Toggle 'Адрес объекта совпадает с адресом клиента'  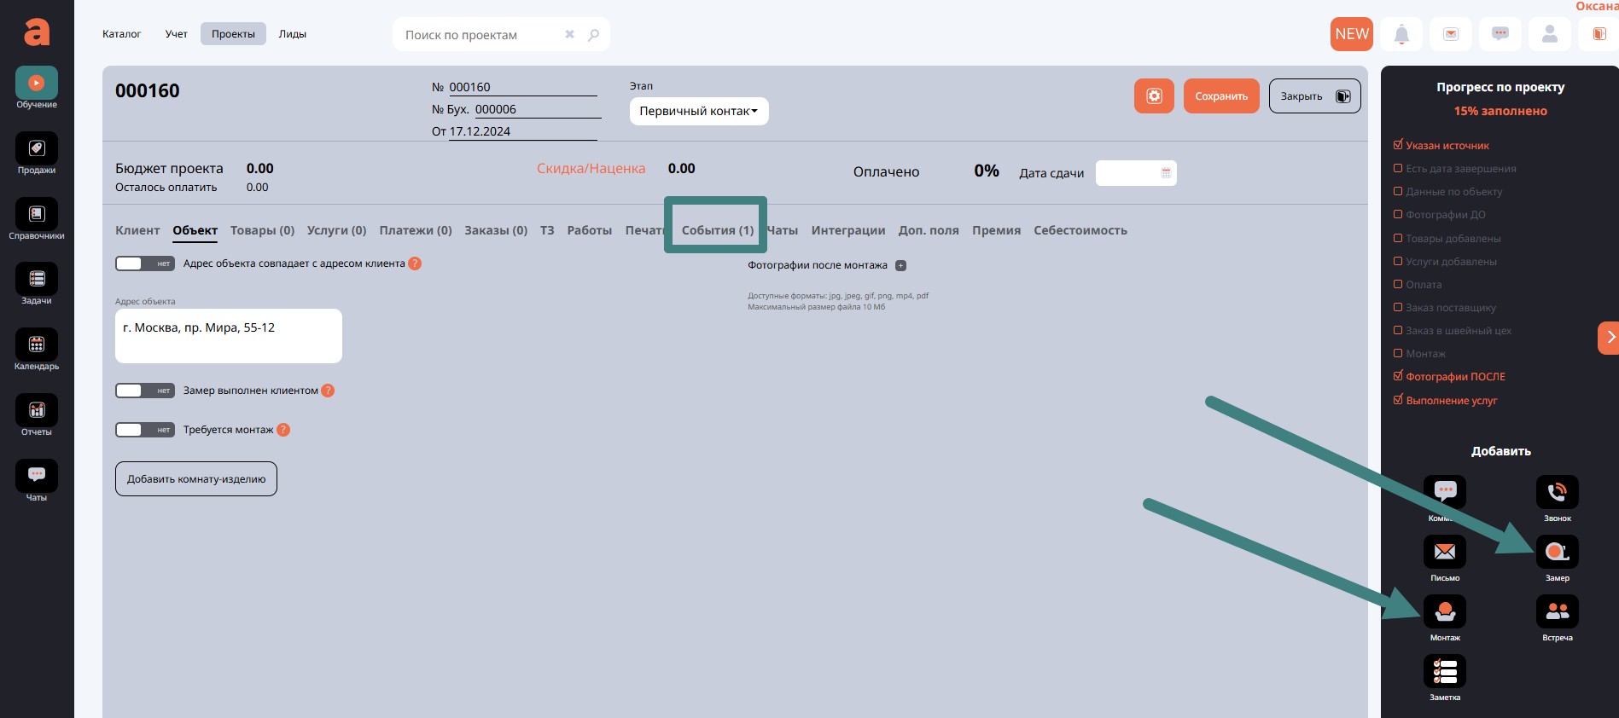tap(144, 263)
